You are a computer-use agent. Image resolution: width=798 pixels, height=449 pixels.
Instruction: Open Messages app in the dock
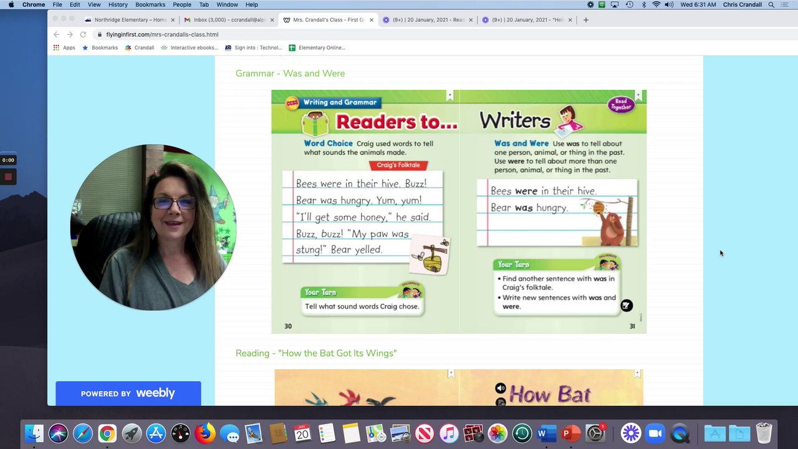click(x=229, y=433)
